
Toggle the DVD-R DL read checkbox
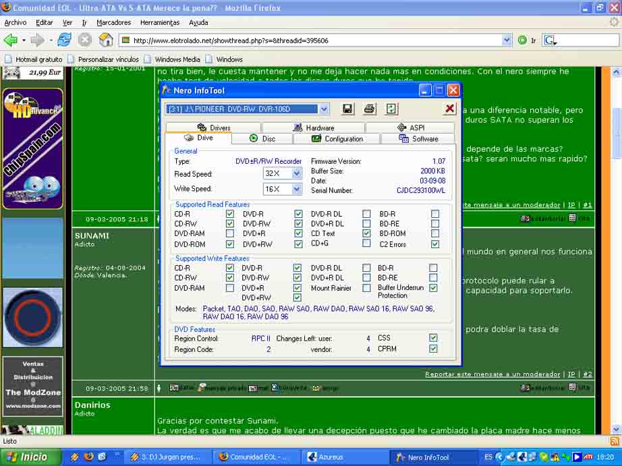366,214
